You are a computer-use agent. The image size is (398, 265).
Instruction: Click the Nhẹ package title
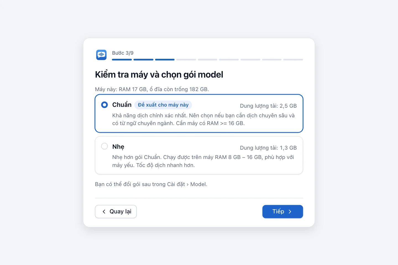point(118,147)
